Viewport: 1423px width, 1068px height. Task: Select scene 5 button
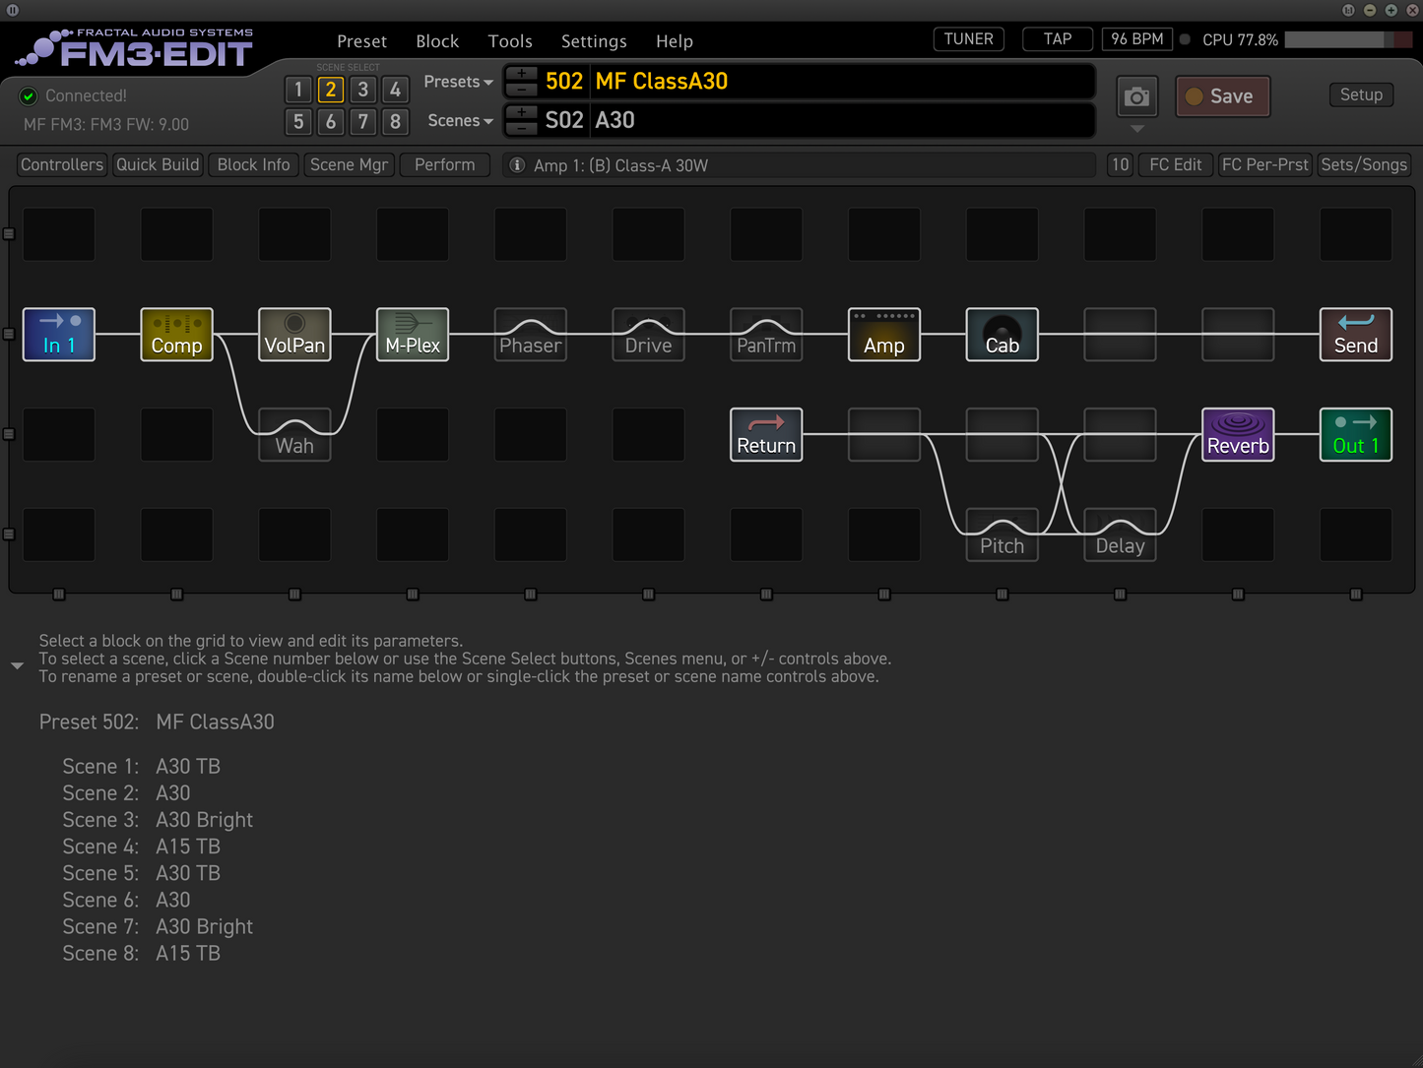[298, 121]
